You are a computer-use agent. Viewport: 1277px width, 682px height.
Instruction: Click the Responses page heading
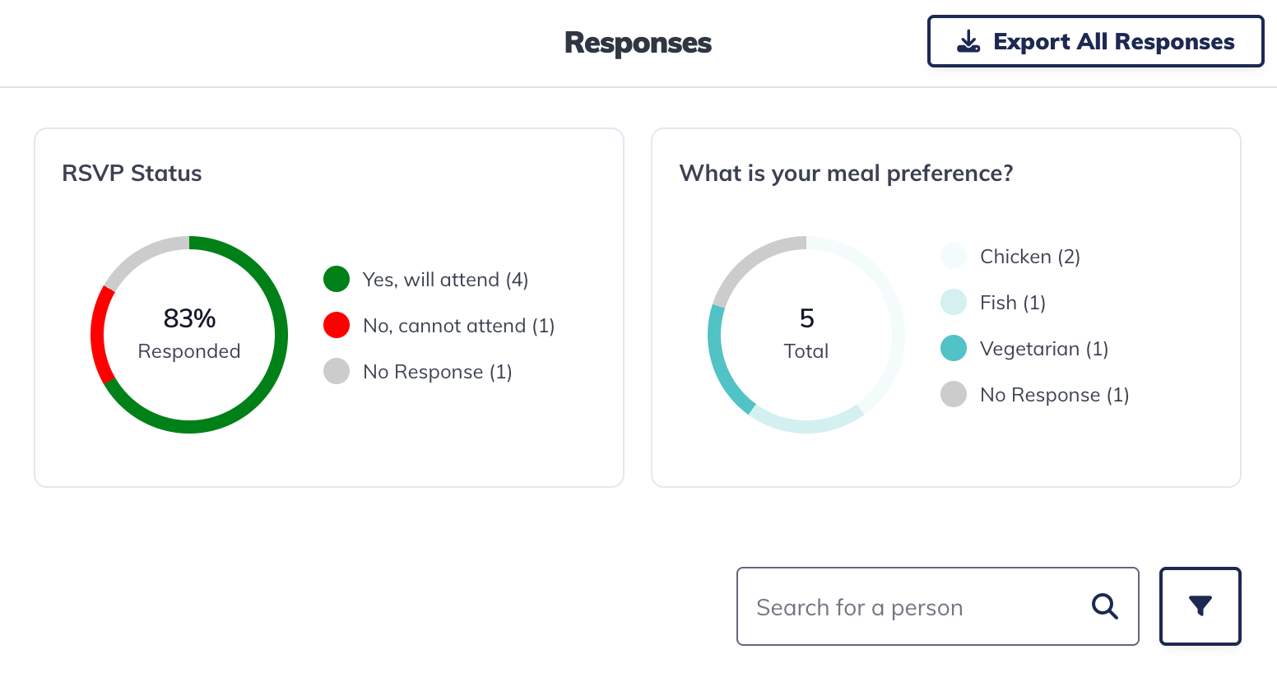[x=638, y=43]
